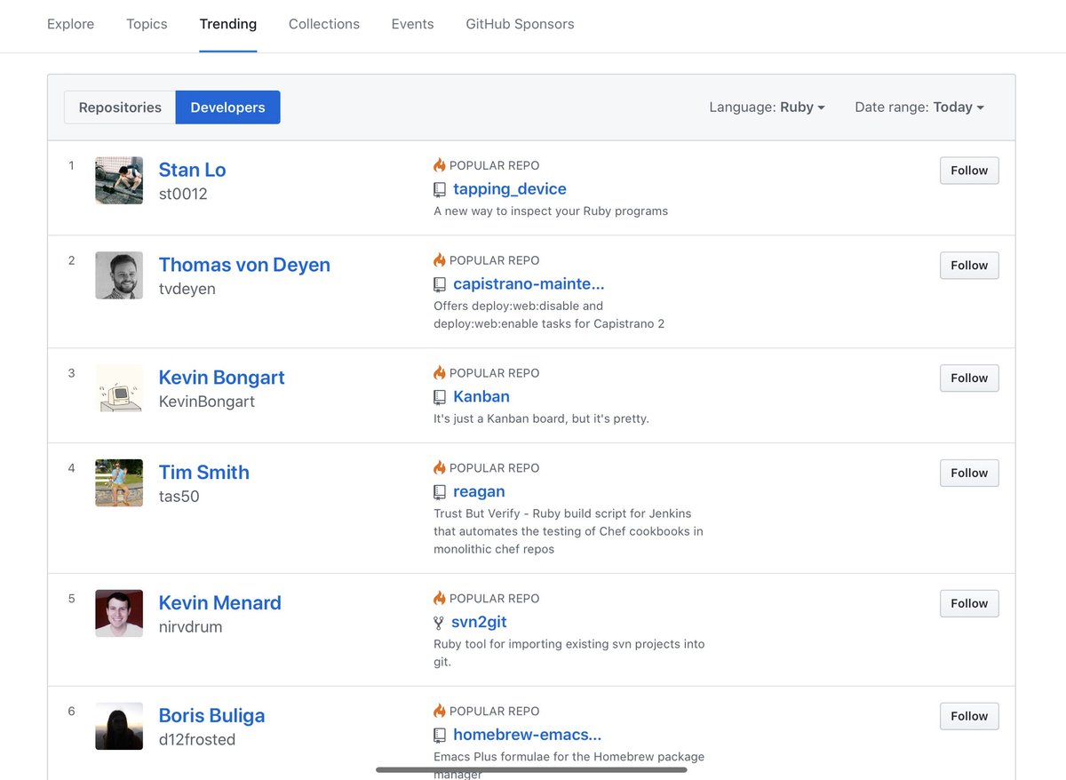Open the GitHub Sponsors tab
This screenshot has height=780, width=1066.
pyautogui.click(x=520, y=24)
